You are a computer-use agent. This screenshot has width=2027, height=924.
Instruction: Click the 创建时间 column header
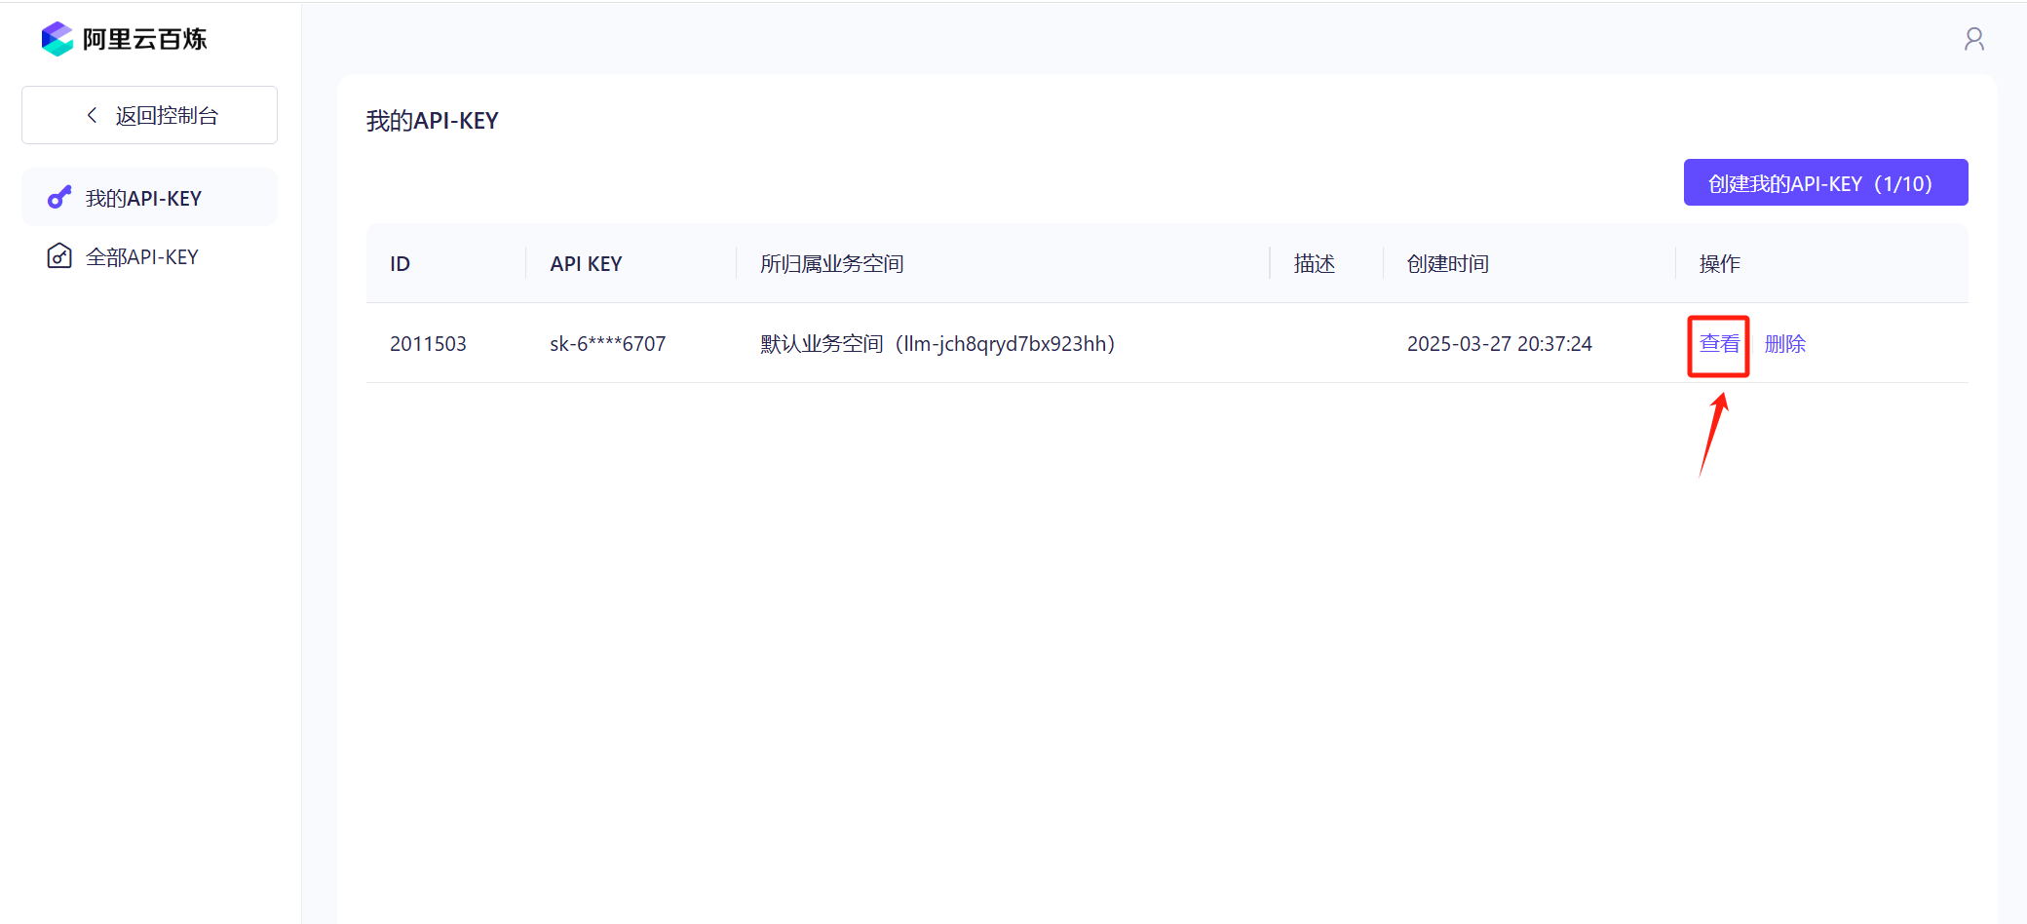pos(1448,264)
